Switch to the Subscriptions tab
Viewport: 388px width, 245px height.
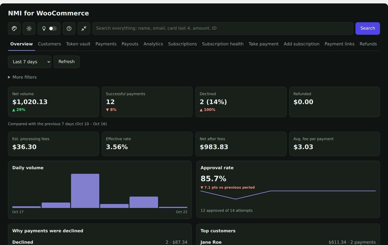pyautogui.click(x=182, y=44)
